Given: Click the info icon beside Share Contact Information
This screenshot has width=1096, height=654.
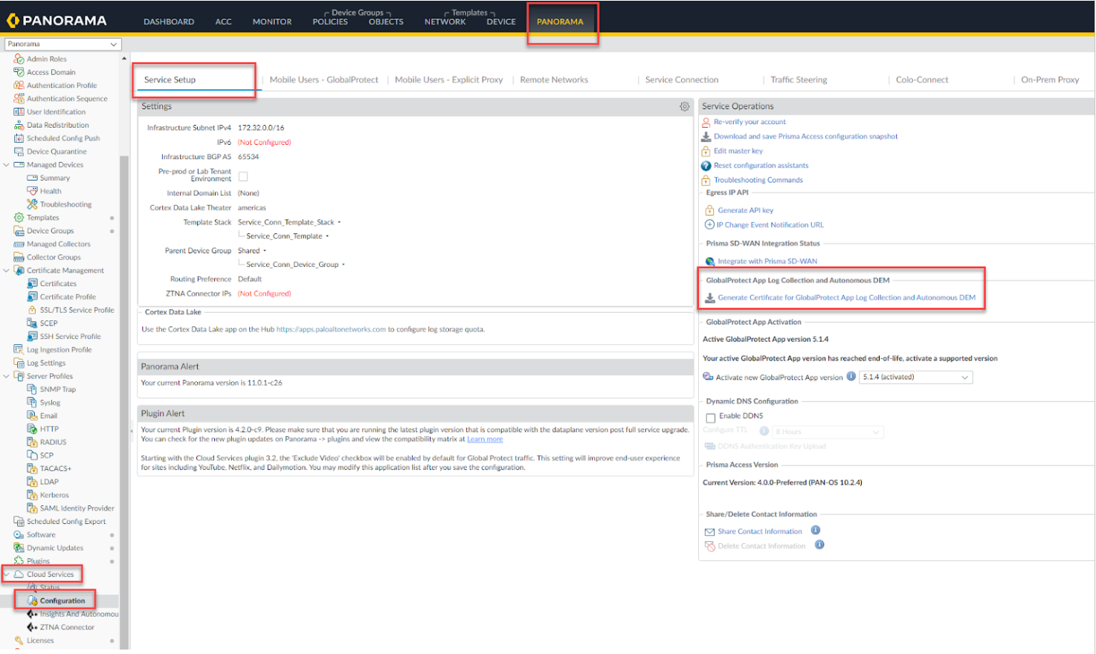Looking at the screenshot, I should coord(816,531).
